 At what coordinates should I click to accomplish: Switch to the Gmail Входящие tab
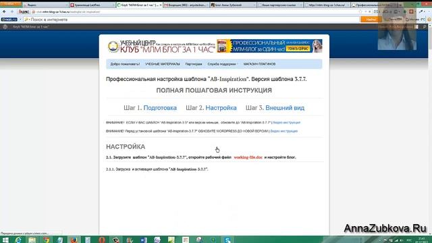[186, 5]
